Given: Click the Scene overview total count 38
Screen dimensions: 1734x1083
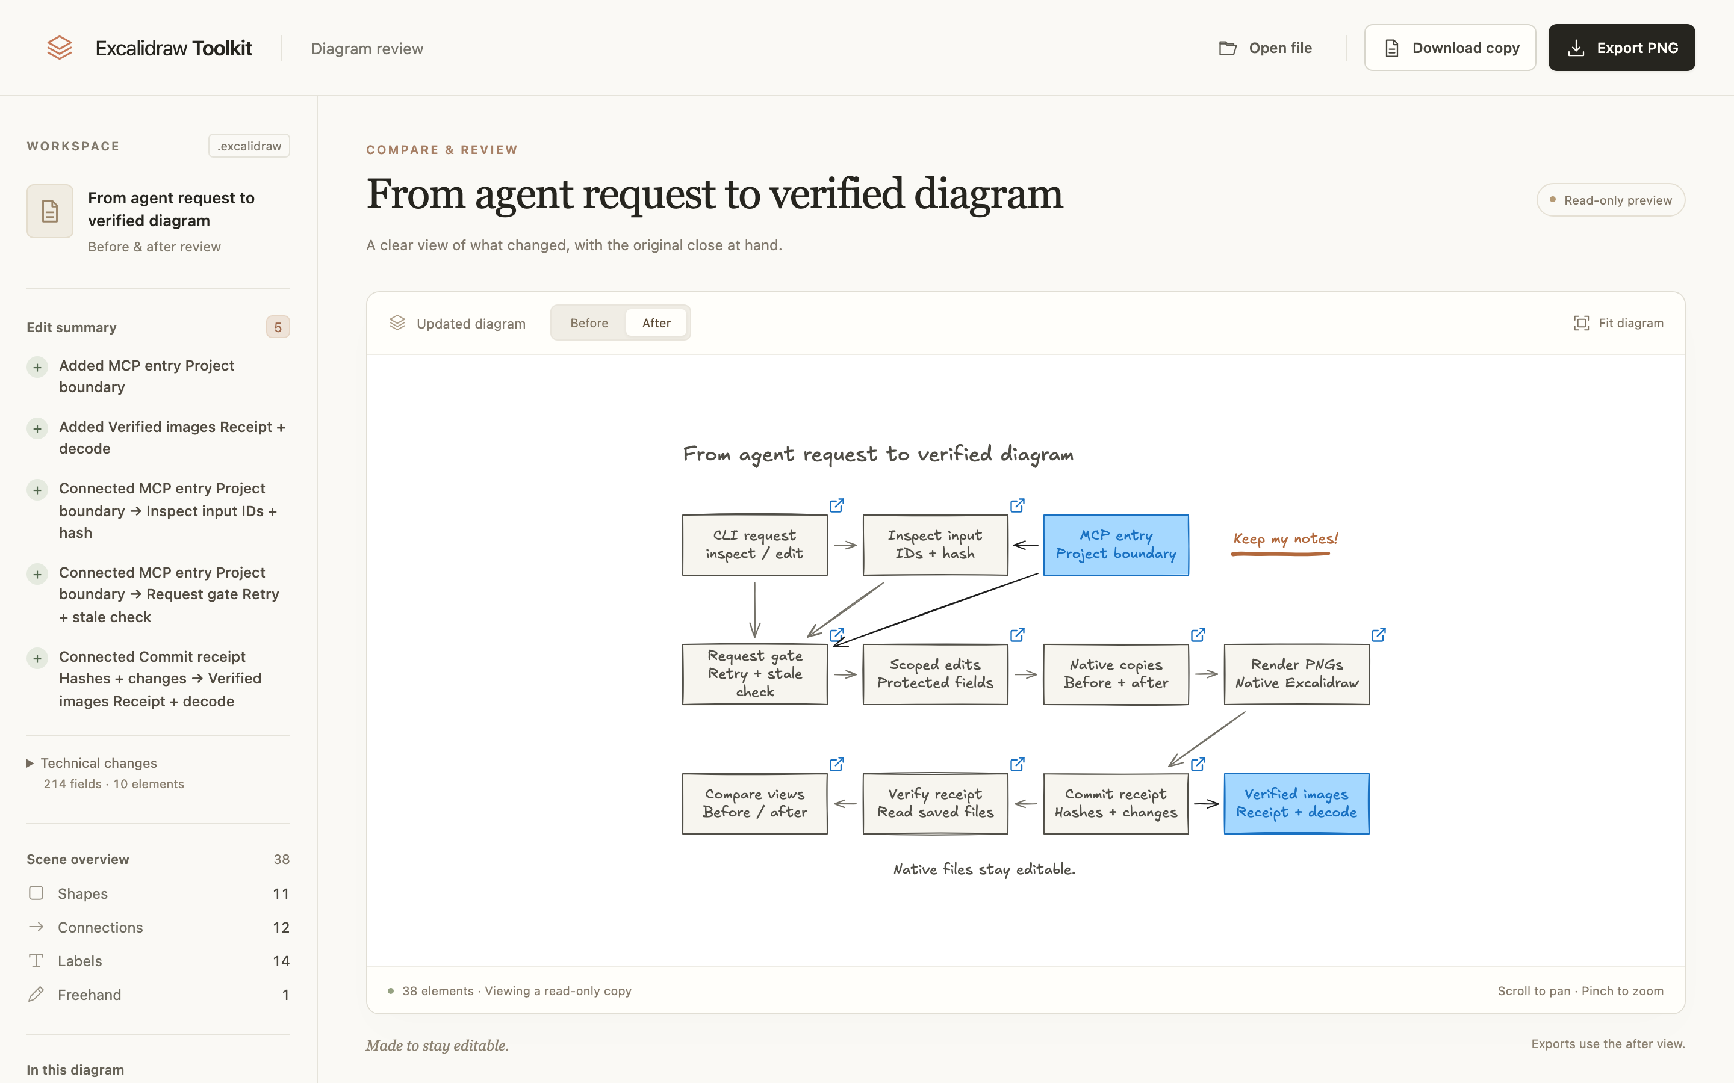Looking at the screenshot, I should tap(282, 860).
